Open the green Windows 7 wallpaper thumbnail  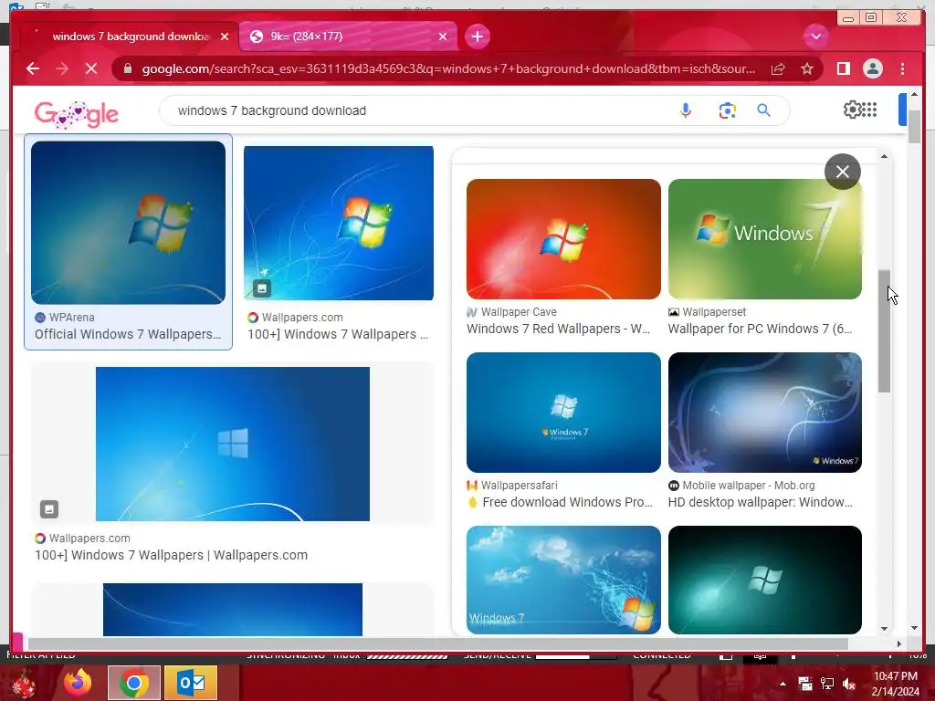coord(765,239)
